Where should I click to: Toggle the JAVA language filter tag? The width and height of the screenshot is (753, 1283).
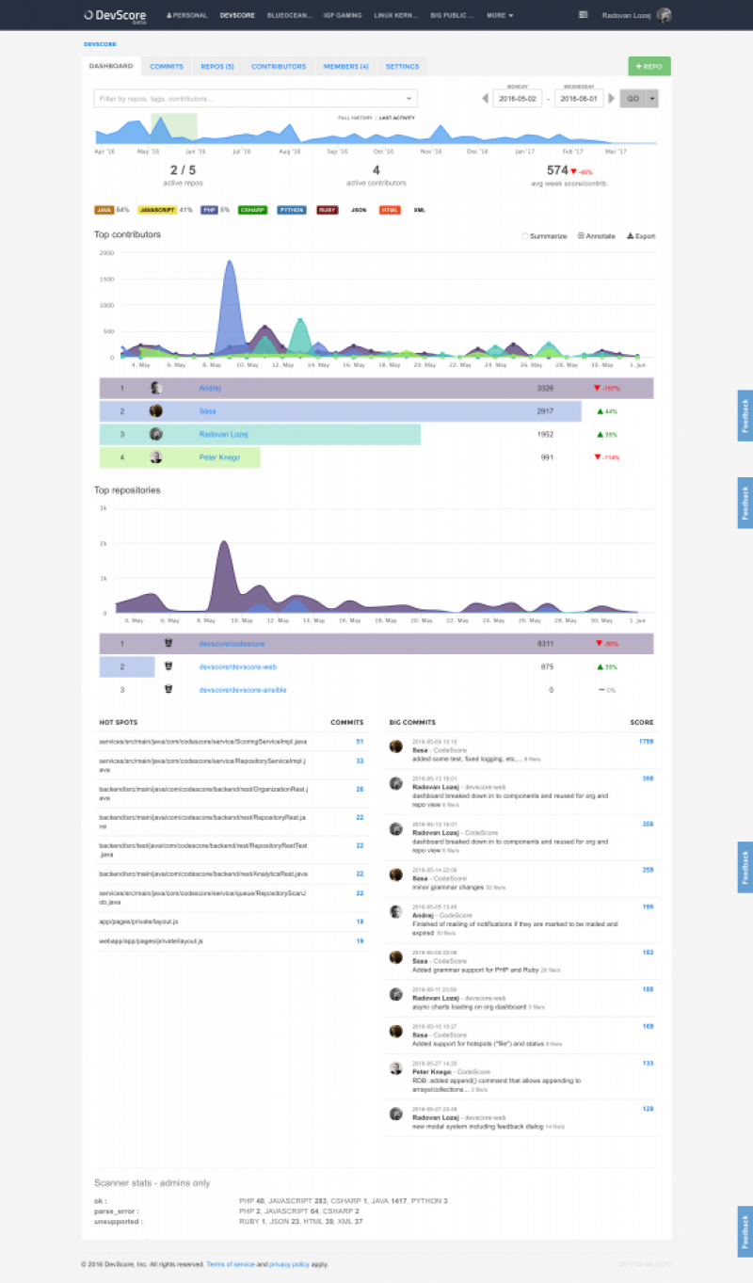(x=104, y=210)
